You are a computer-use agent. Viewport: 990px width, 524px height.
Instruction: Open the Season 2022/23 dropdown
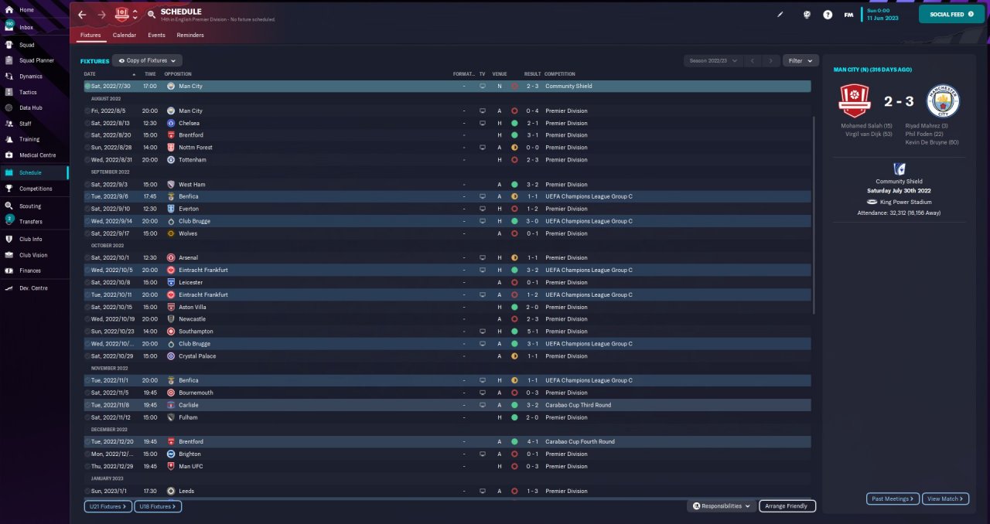[713, 60]
